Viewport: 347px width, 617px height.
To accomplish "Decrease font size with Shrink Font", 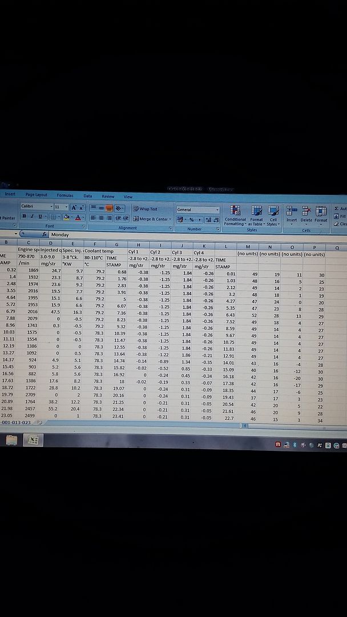I will point(82,208).
